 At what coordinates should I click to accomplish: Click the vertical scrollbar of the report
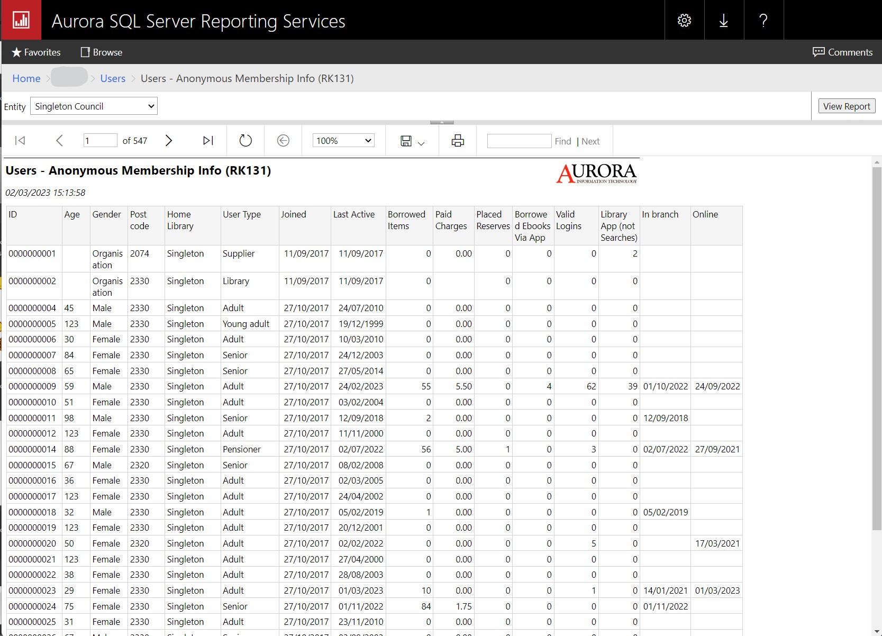coord(877,348)
